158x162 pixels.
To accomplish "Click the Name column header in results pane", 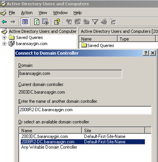I will [98, 39].
